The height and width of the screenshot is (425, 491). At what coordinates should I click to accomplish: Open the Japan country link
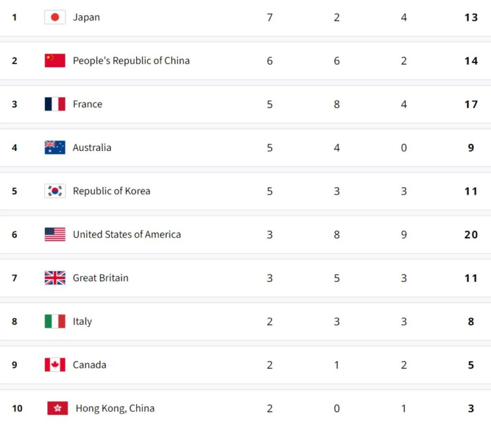click(x=86, y=18)
